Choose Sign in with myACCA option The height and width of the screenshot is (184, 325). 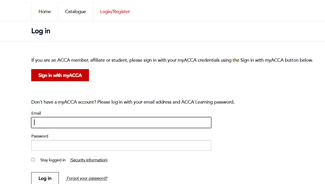[60, 75]
